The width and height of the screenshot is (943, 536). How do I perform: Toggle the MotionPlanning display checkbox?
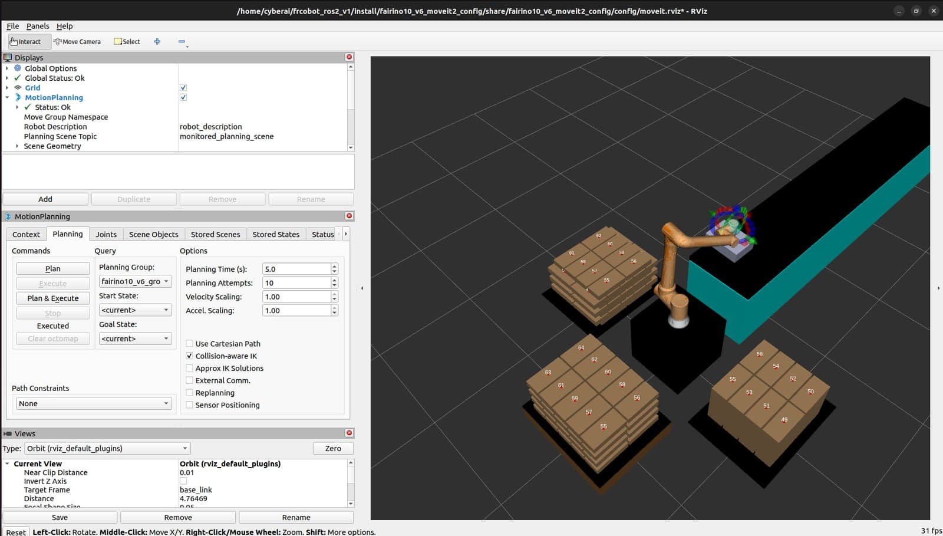coord(183,97)
